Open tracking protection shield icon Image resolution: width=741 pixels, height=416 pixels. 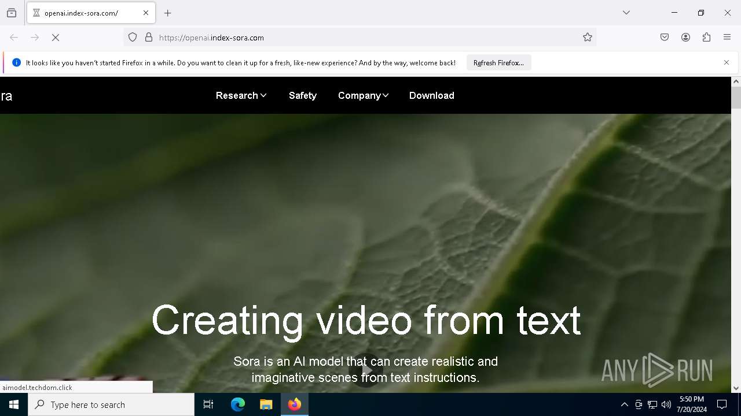133,38
